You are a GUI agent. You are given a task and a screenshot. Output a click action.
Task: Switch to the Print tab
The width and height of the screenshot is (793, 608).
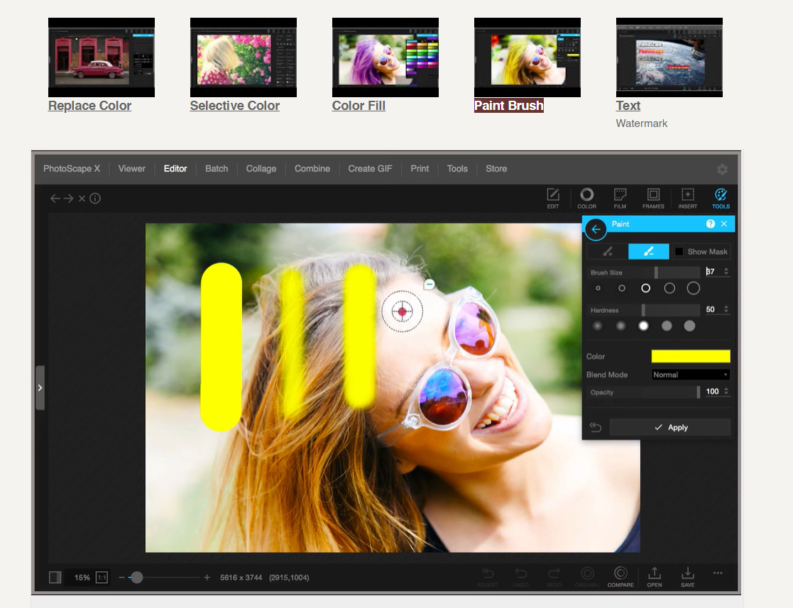(420, 169)
